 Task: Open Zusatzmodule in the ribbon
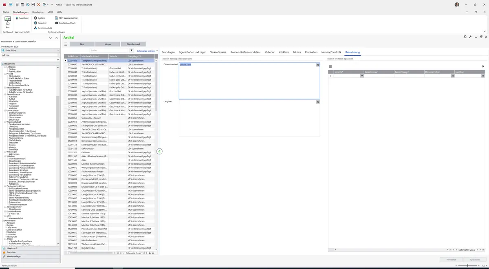coord(43,28)
